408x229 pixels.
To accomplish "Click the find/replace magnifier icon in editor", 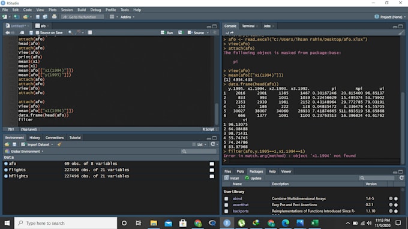I will pyautogui.click(x=70, y=32).
